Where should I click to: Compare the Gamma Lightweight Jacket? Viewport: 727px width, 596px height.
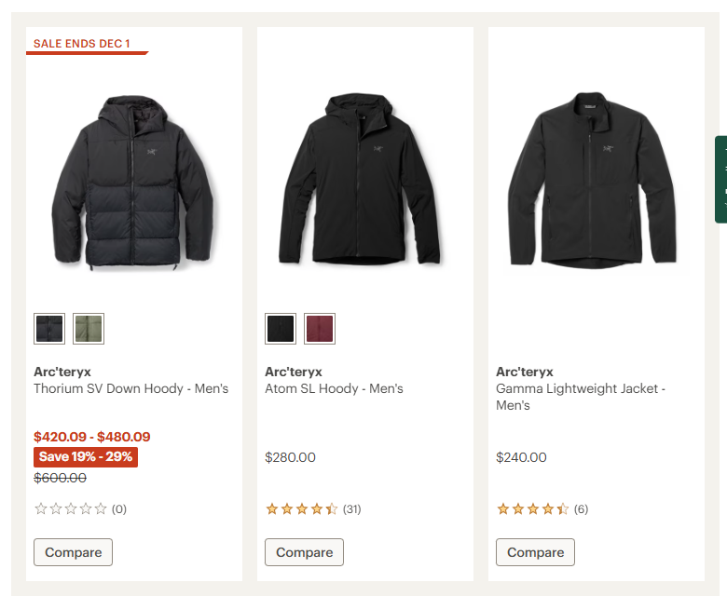tap(535, 552)
